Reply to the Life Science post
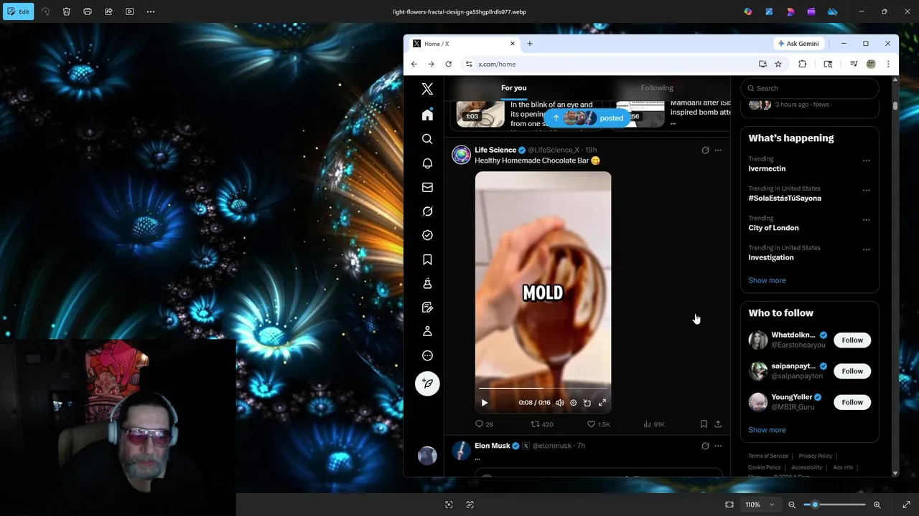This screenshot has height=516, width=919. 484,424
